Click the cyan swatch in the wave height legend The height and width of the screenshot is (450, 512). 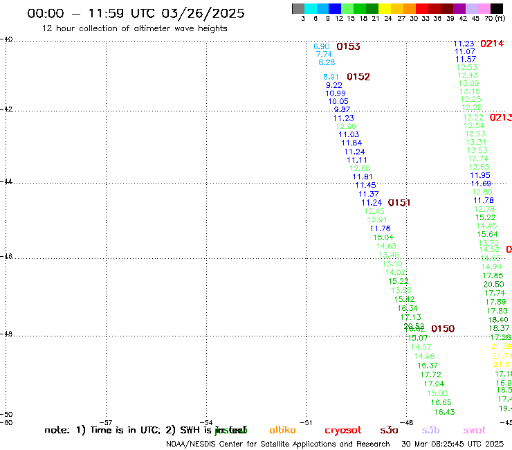pyautogui.click(x=311, y=8)
